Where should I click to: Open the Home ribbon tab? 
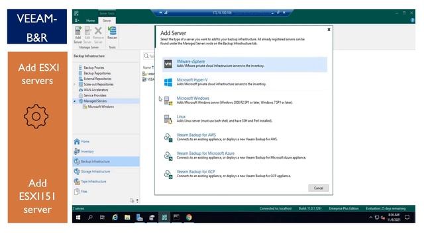(90, 20)
